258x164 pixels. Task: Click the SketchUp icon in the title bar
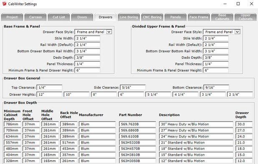click(x=4, y=4)
